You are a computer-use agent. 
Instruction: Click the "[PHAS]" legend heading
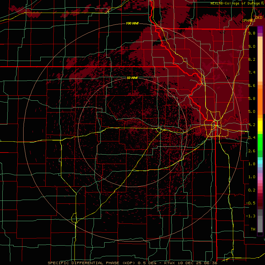(x=249, y=20)
